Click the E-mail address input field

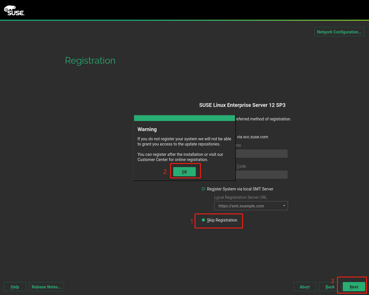[x=262, y=154]
